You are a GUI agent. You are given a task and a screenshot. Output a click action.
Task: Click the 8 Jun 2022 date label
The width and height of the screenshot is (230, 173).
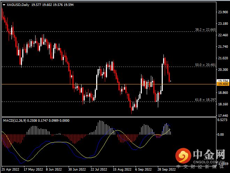click(x=54, y=169)
